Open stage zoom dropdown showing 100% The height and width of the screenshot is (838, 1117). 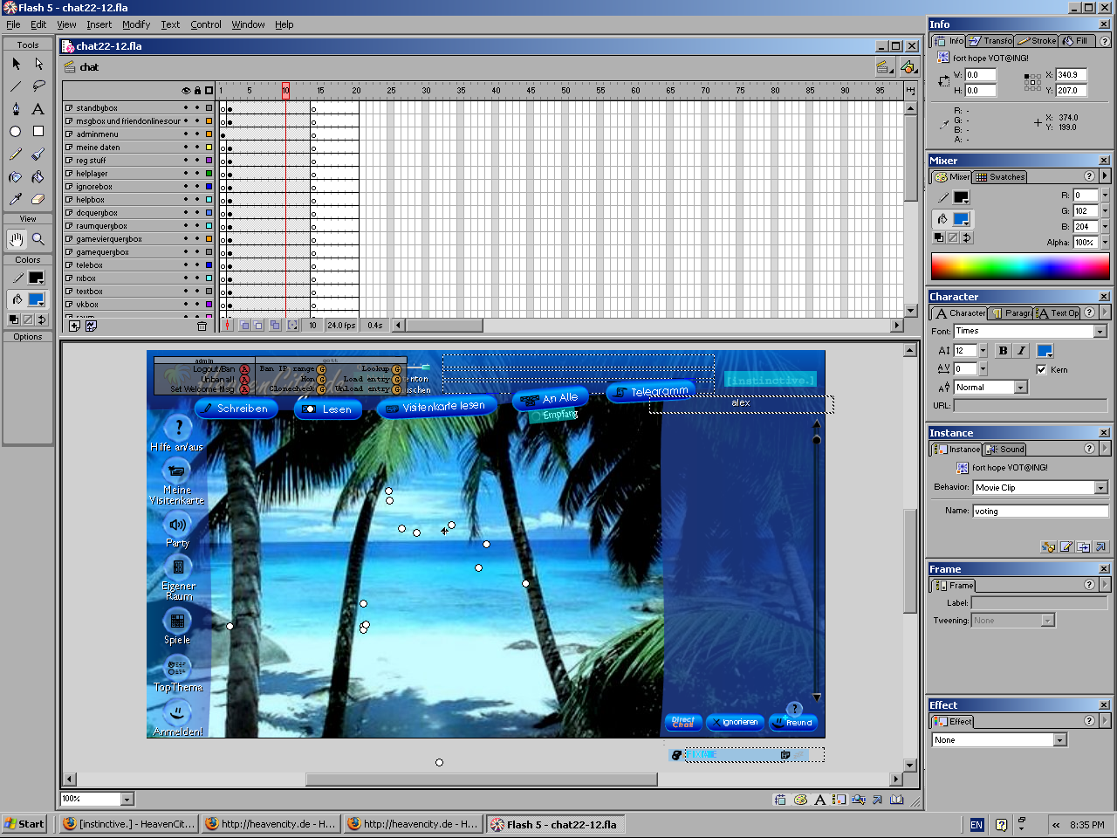(127, 799)
